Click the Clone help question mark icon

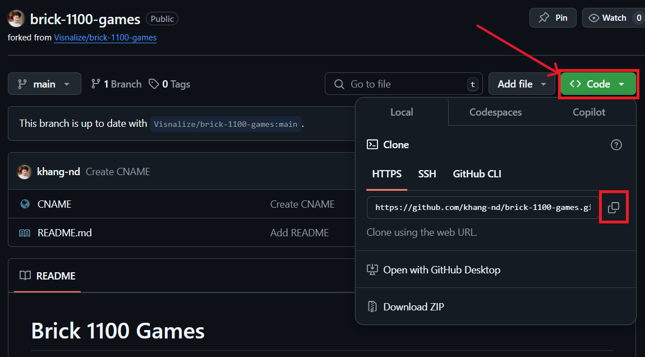[x=616, y=145]
